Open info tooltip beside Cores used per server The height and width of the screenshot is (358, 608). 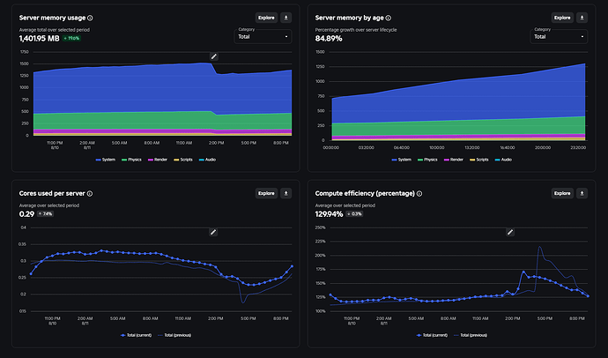90,193
